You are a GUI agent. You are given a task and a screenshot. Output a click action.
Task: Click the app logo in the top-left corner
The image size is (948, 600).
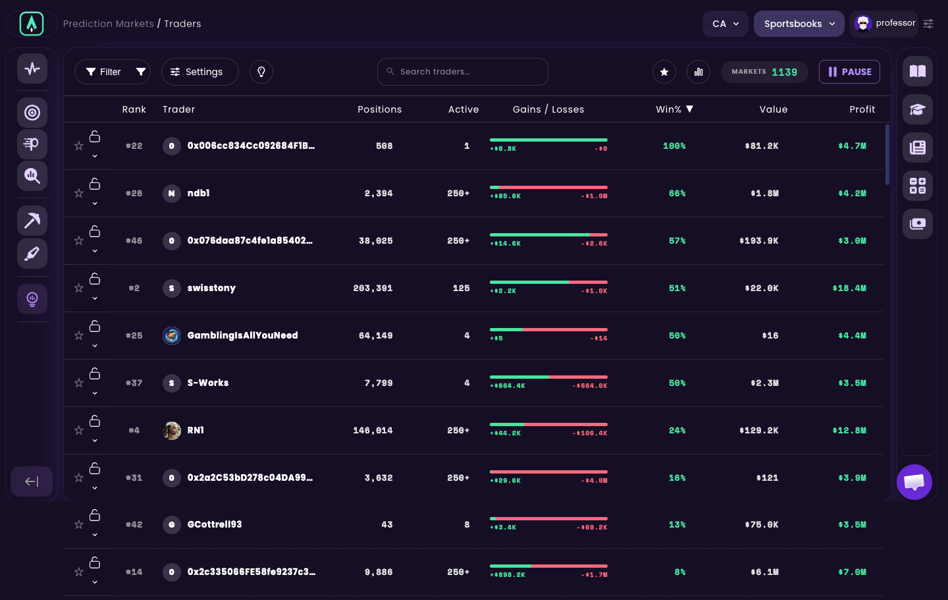(x=32, y=24)
